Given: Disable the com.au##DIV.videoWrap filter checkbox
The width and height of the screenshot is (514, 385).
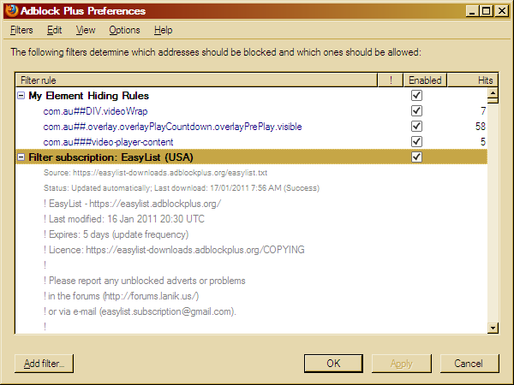Looking at the screenshot, I should tap(416, 111).
